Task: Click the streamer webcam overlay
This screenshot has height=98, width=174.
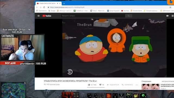Action: pyautogui.click(x=23, y=48)
